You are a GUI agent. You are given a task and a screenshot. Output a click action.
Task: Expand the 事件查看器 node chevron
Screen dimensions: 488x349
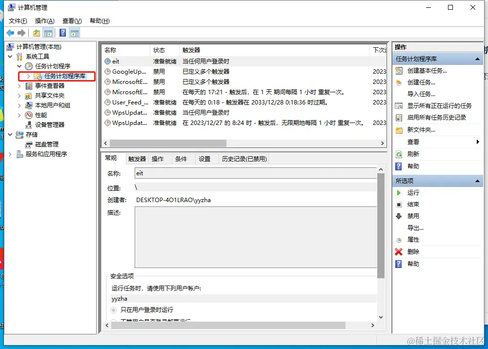[20, 86]
